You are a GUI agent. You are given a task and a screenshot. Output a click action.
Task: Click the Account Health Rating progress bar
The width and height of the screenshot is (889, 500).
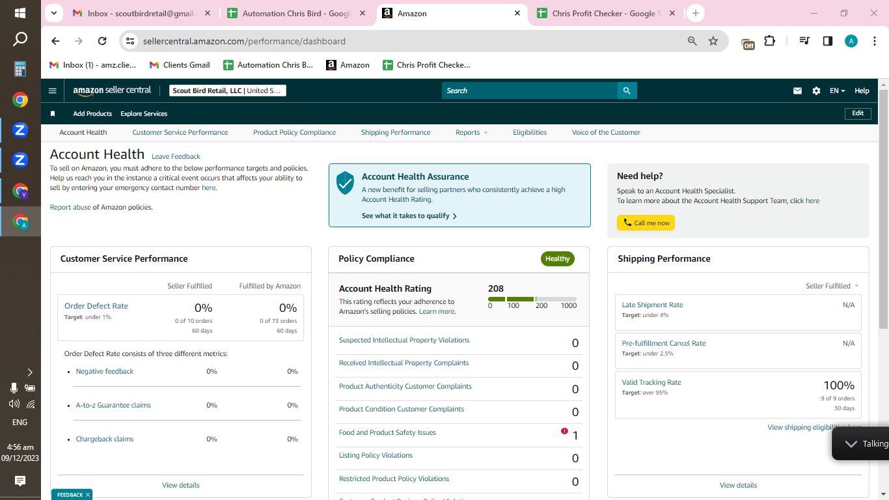(532, 299)
